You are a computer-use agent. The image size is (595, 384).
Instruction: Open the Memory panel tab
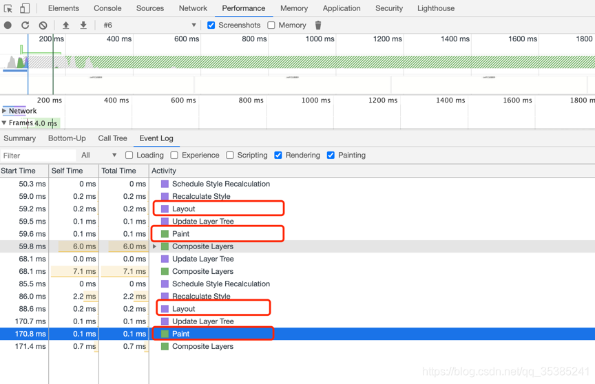coord(293,8)
